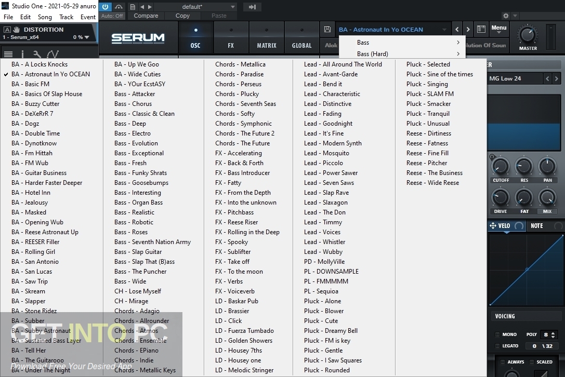
Task: Select preset Reese - Wide Reese
Action: [x=433, y=183]
